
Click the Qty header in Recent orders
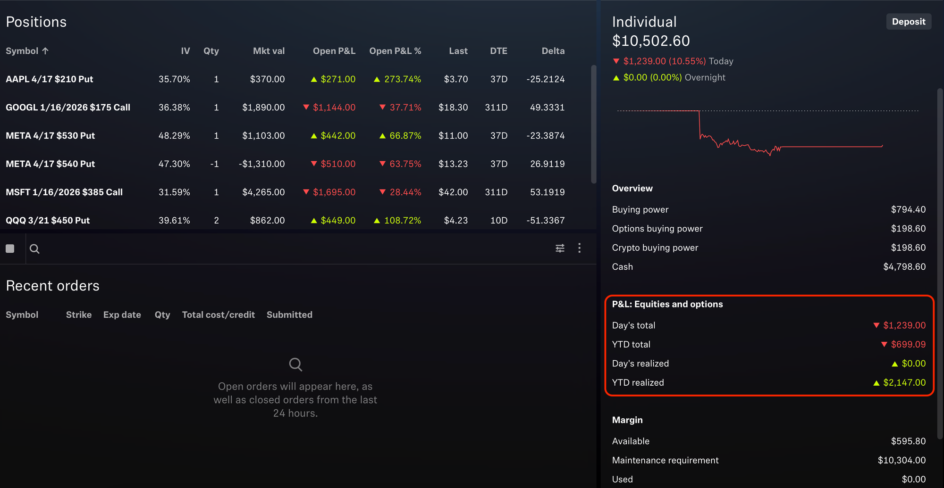tap(162, 315)
